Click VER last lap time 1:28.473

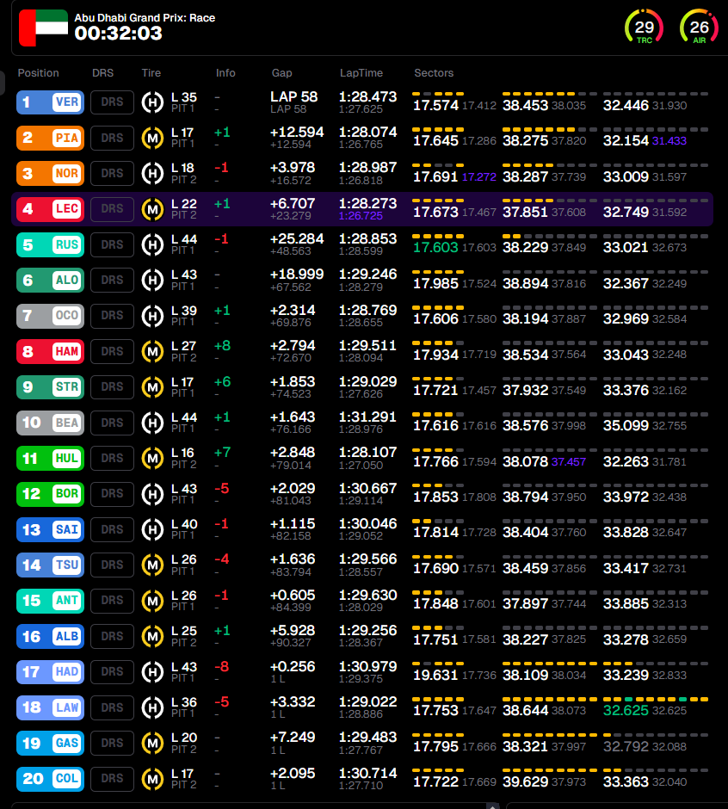(367, 96)
